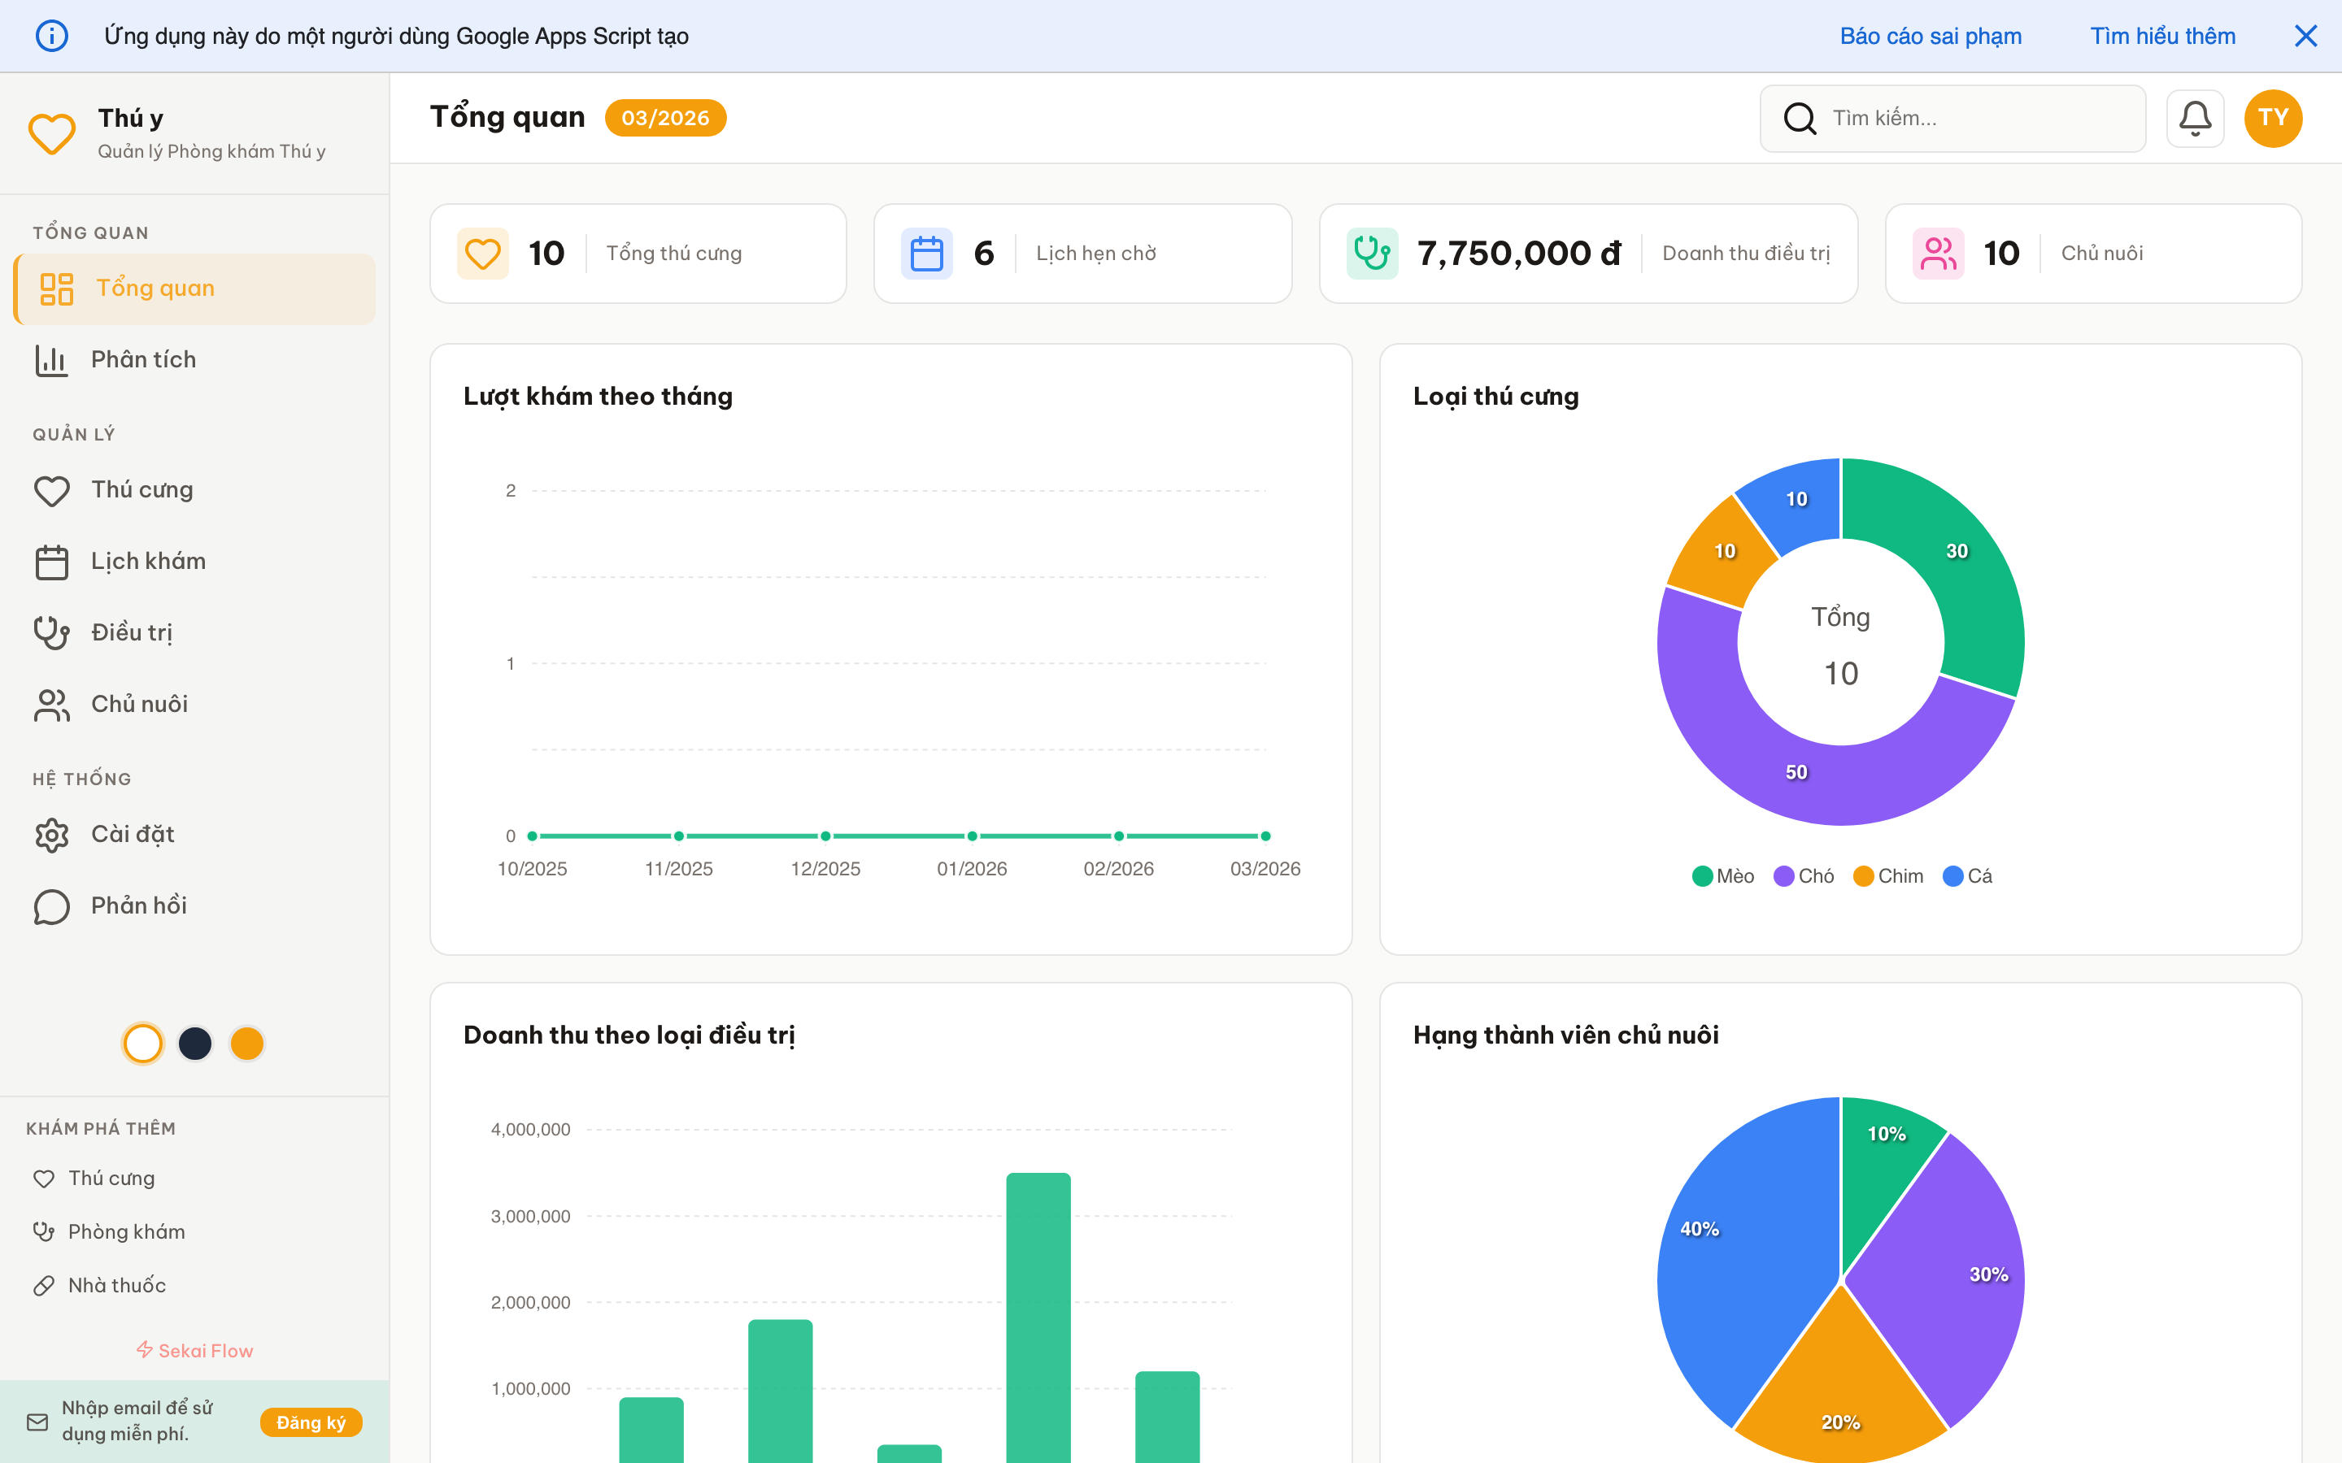
Task: Choose the orange theme swatch
Action: coord(246,1043)
